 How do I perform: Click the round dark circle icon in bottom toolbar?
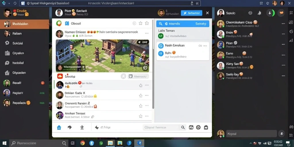[198, 127]
